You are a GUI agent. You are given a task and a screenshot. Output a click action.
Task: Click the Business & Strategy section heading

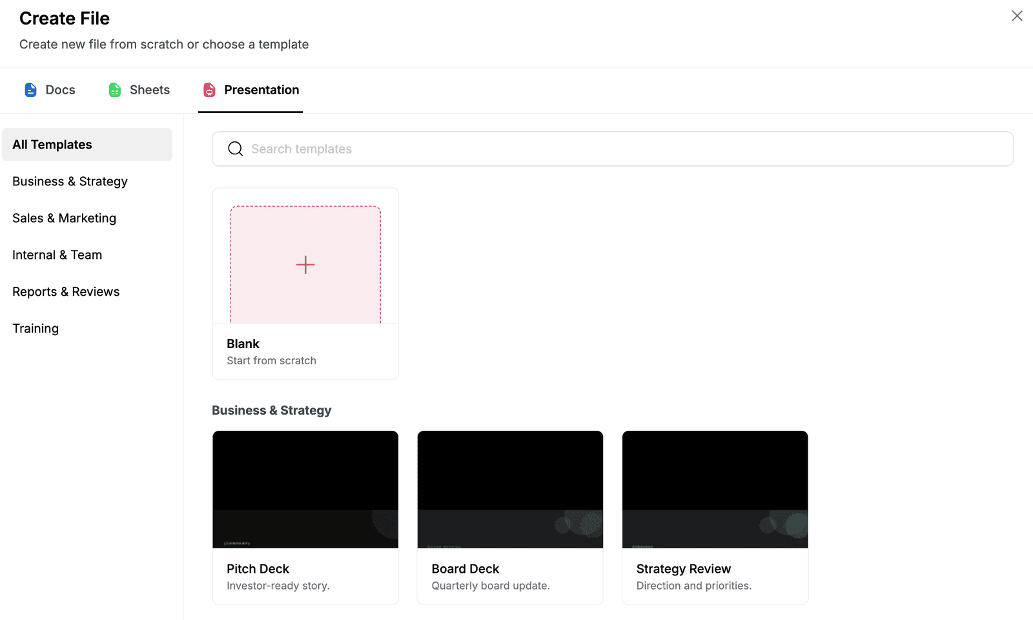tap(272, 411)
